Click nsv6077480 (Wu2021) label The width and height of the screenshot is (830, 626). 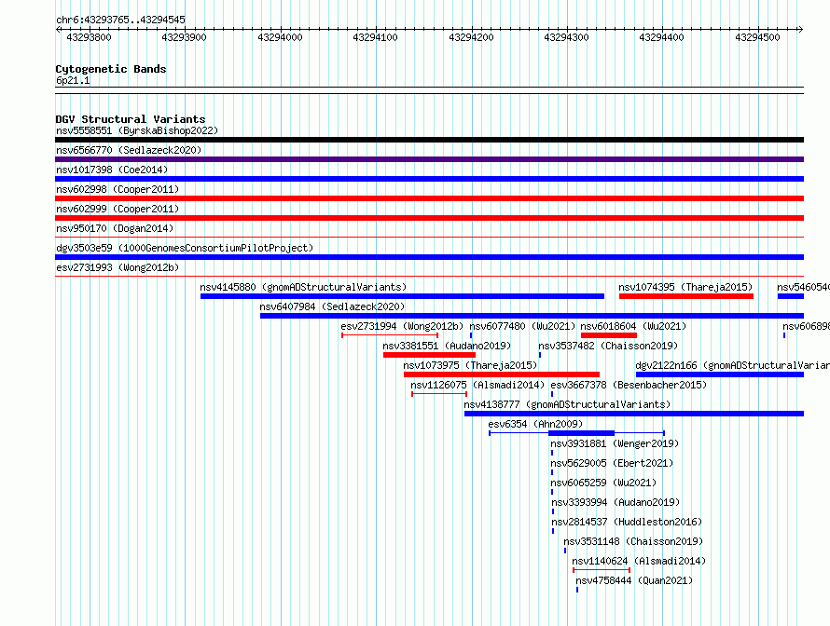click(x=522, y=326)
